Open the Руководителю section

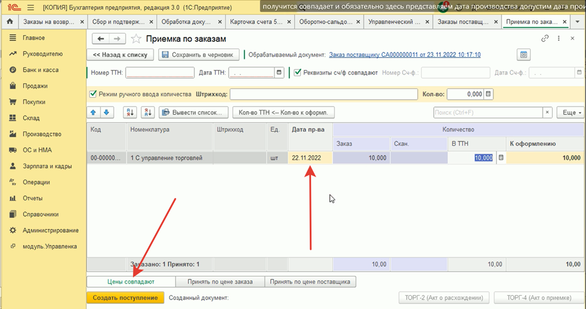(x=42, y=54)
